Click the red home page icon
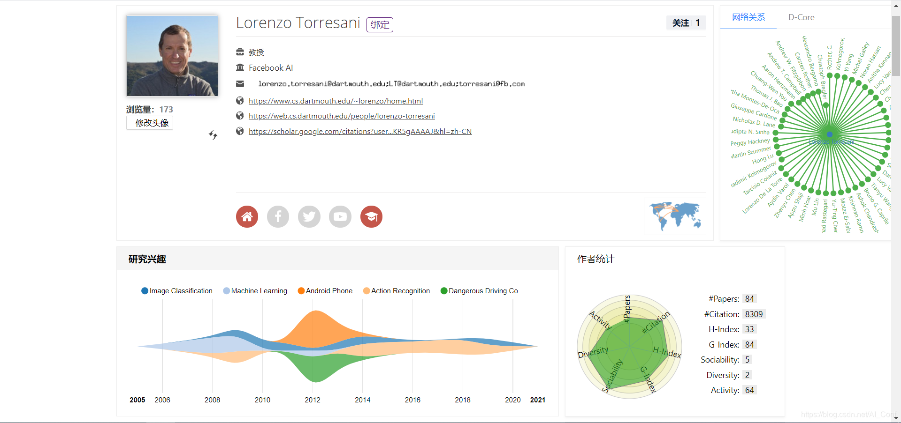 coord(247,217)
